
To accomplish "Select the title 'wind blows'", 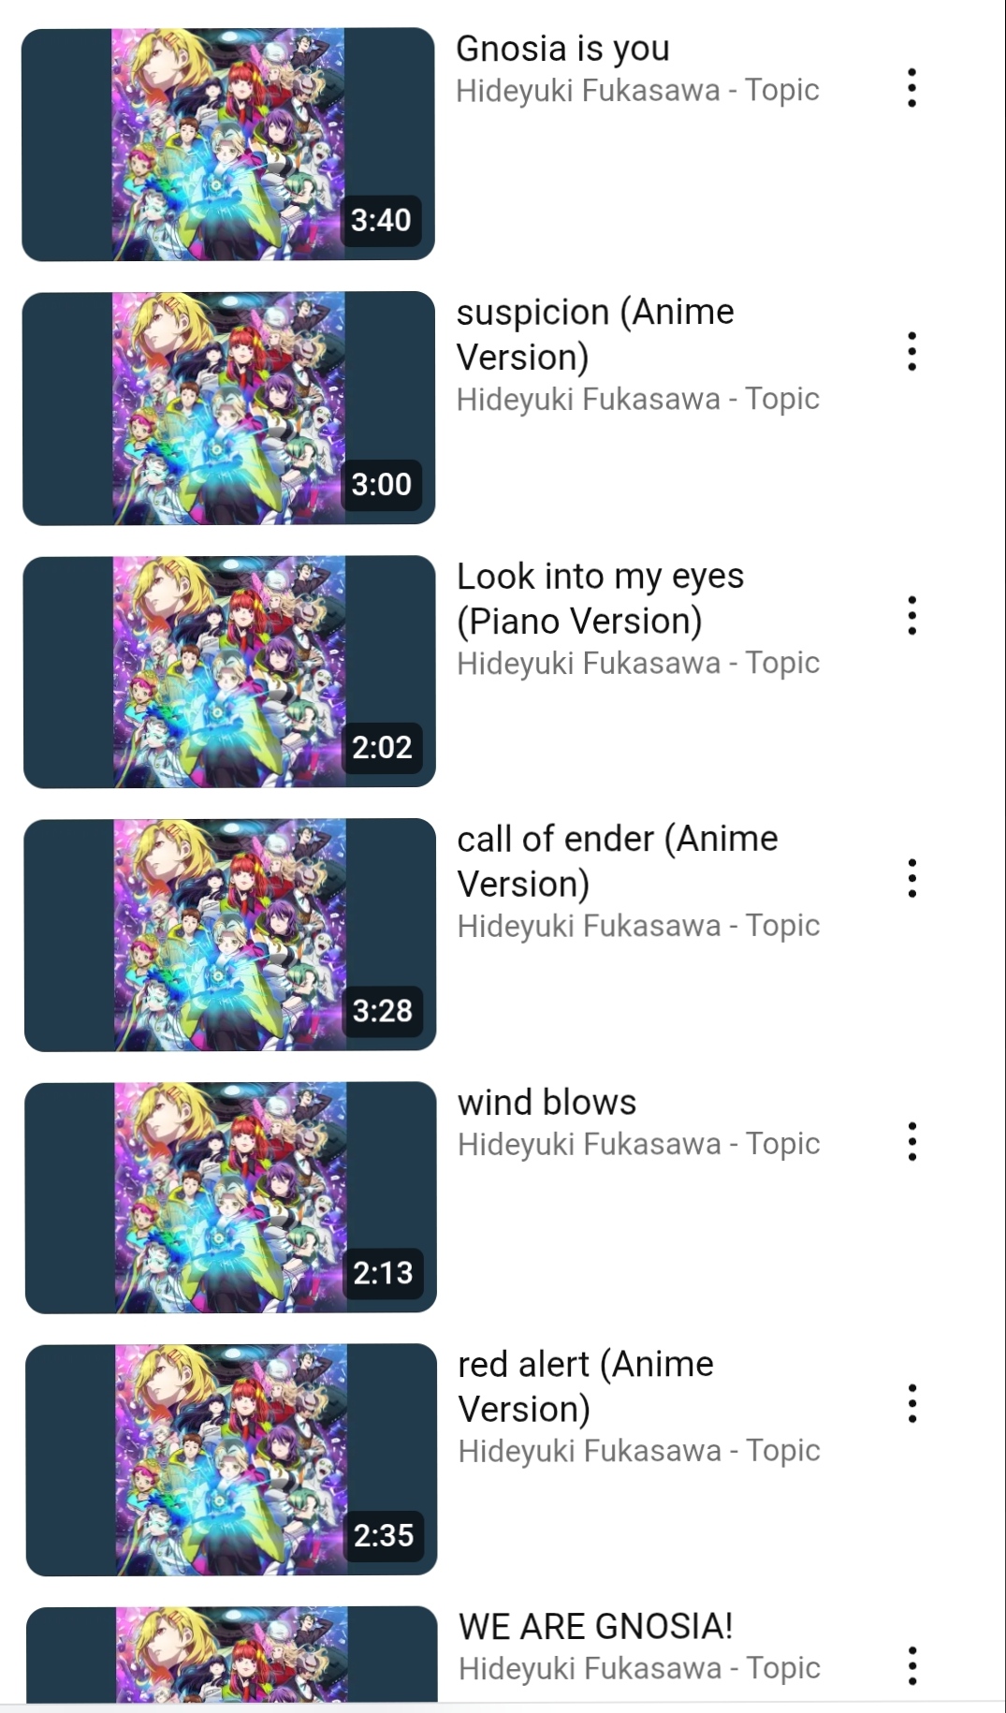I will [x=547, y=1103].
